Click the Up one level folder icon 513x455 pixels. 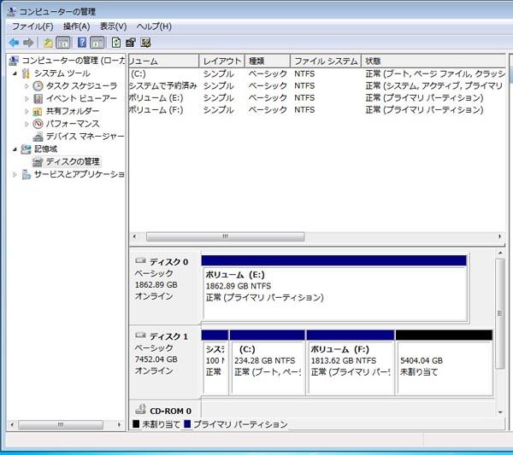[x=48, y=43]
